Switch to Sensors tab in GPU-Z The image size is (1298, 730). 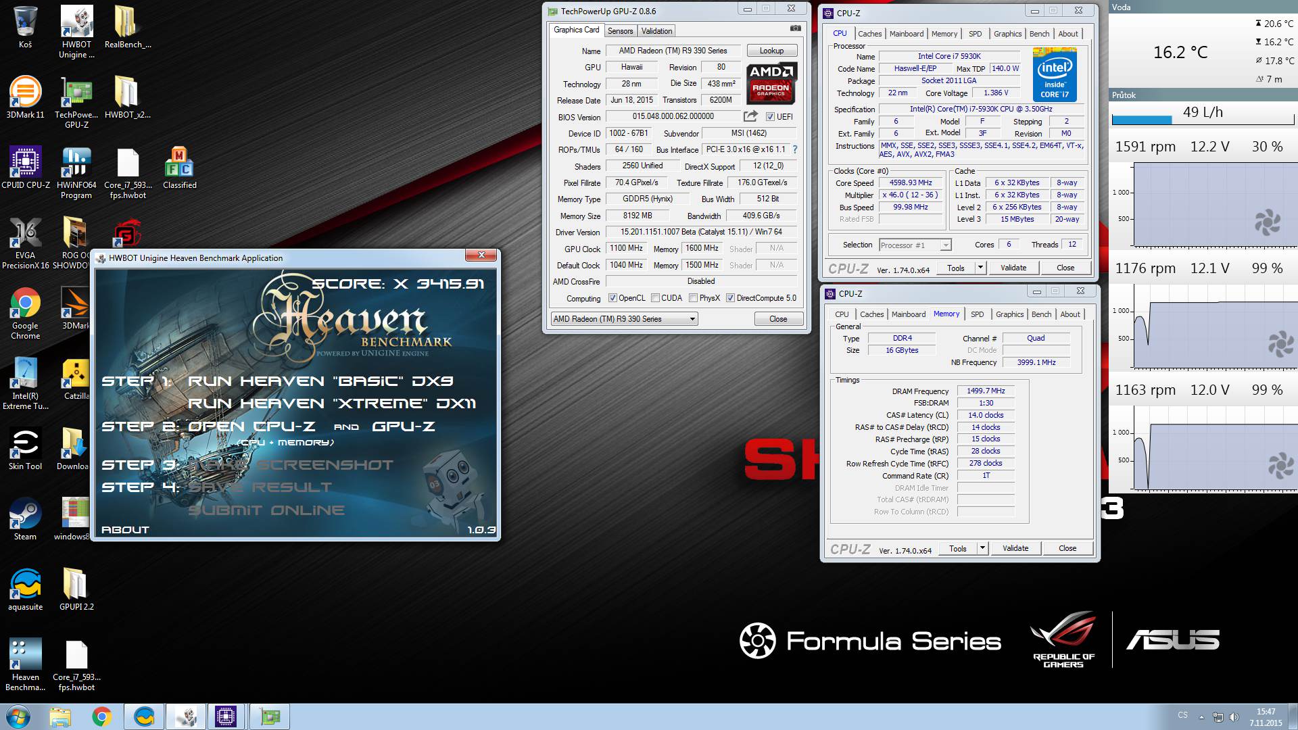[620, 31]
